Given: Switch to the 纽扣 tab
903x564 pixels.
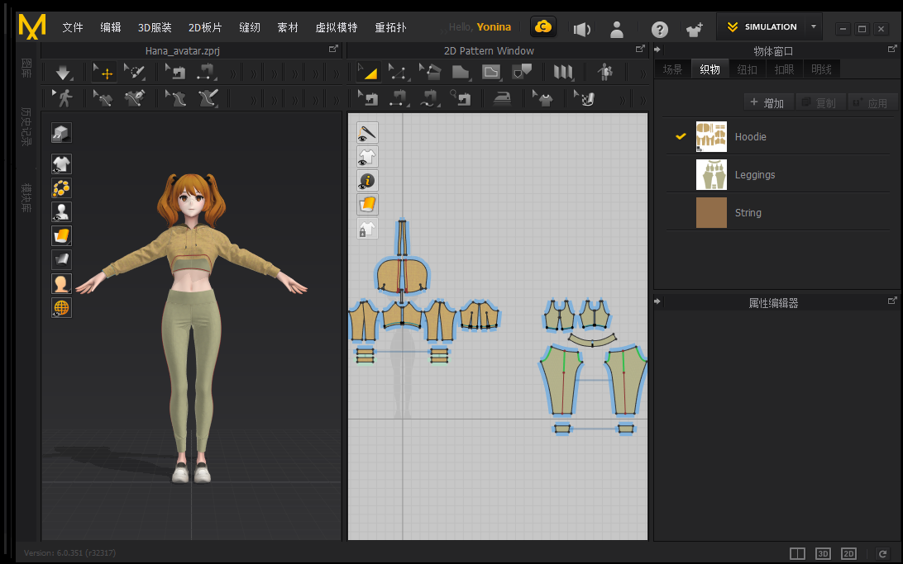Looking at the screenshot, I should tap(747, 69).
